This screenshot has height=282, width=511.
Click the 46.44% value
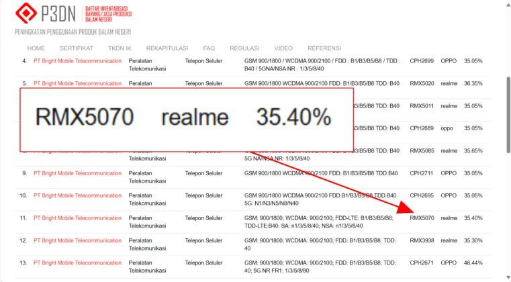click(473, 263)
